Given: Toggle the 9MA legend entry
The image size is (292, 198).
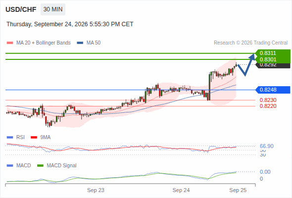Looking at the screenshot, I should pyautogui.click(x=41, y=138).
